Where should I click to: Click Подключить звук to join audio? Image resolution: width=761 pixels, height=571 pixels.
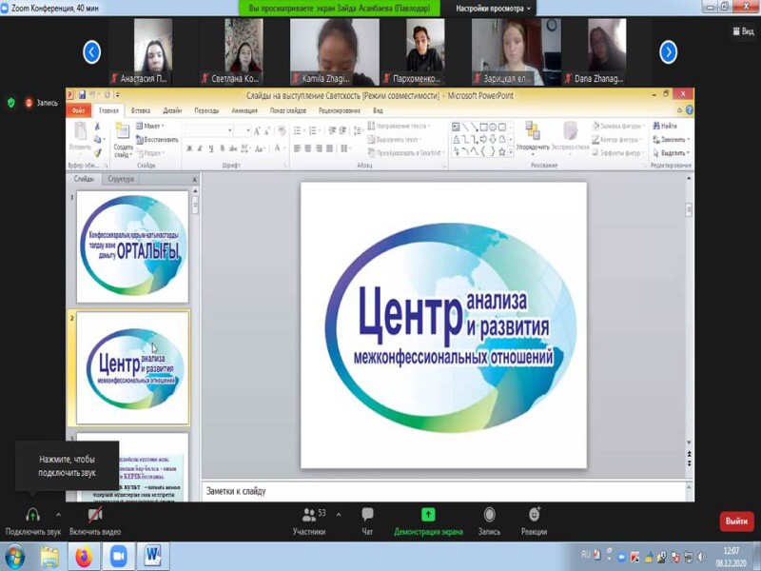point(33,521)
